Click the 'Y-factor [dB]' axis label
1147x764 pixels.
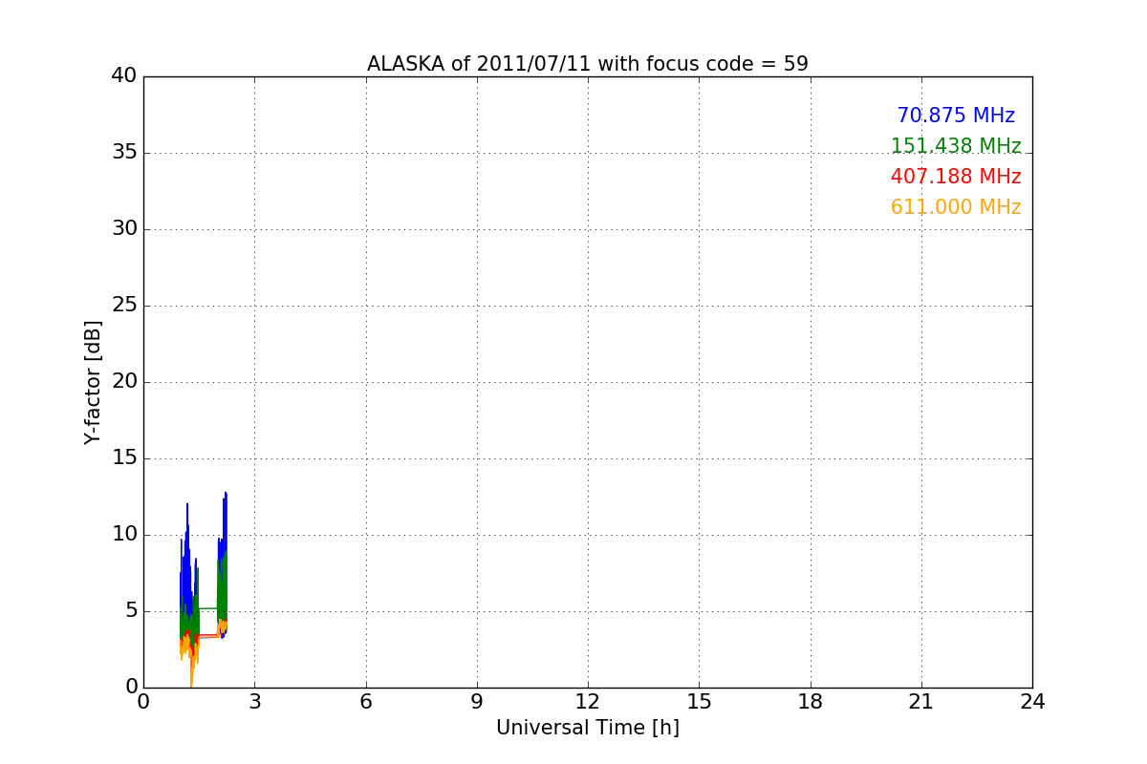(93, 382)
